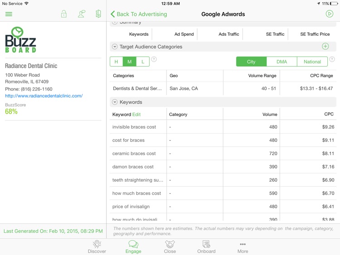Open radiancedentalclinic.com website link
The height and width of the screenshot is (255, 340).
point(44,96)
